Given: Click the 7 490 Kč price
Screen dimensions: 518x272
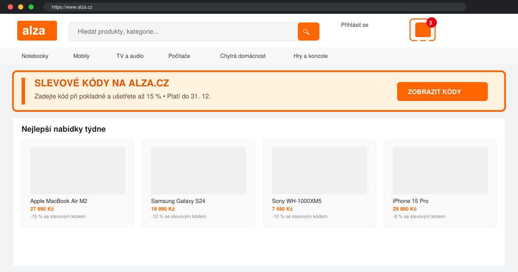Looking at the screenshot, I should 282,209.
